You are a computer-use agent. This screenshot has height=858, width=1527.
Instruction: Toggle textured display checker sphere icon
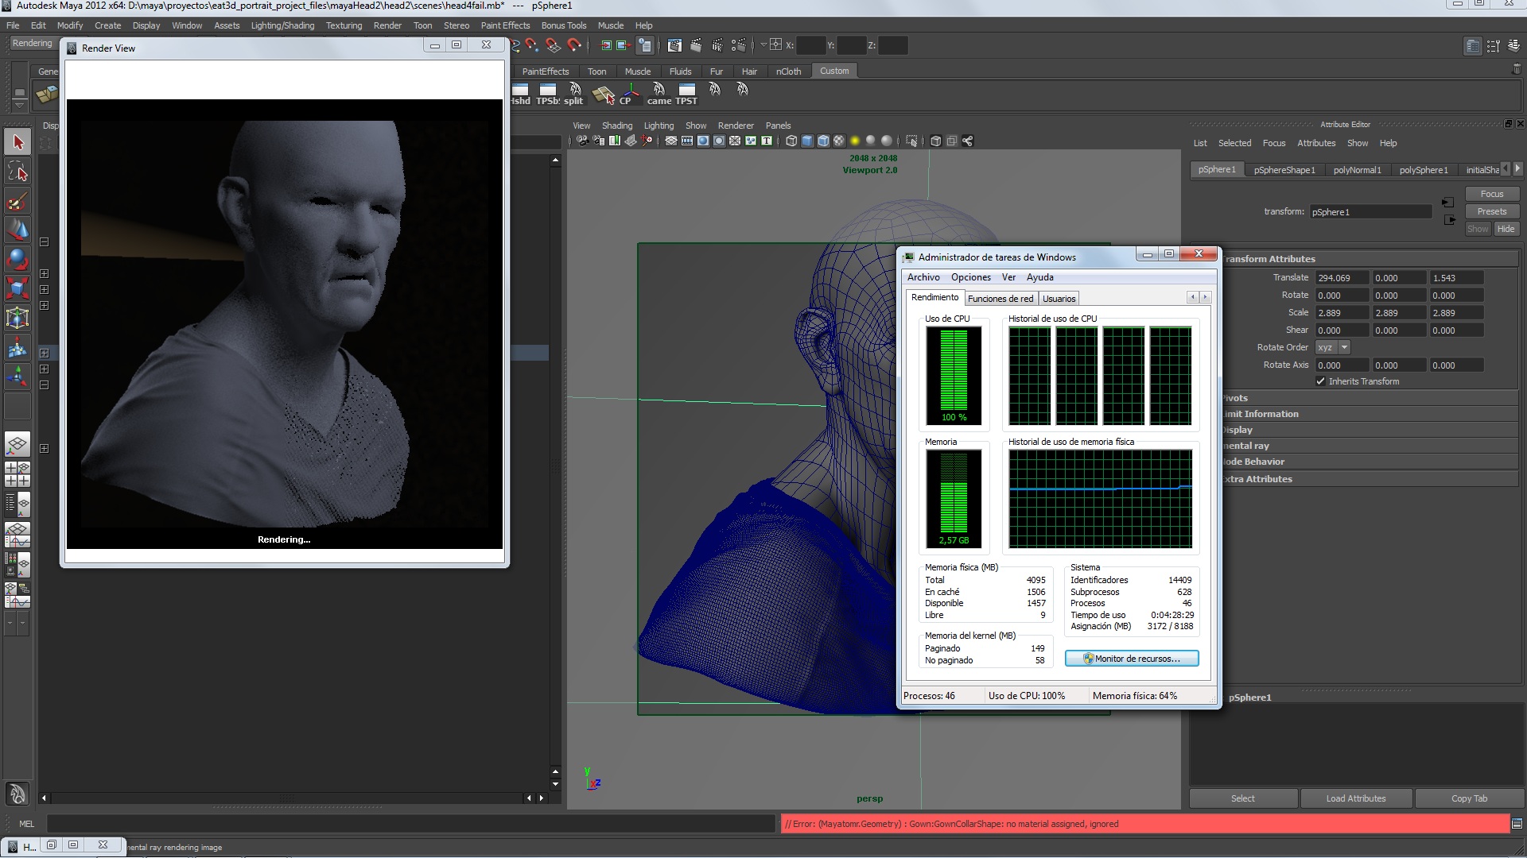coord(839,141)
